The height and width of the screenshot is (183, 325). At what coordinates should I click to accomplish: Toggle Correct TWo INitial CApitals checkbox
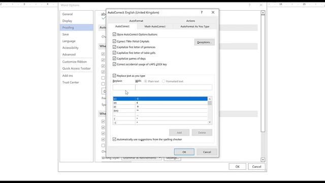114,41
